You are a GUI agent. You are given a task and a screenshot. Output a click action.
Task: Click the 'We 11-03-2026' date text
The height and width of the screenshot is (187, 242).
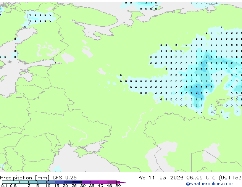(x=161, y=178)
